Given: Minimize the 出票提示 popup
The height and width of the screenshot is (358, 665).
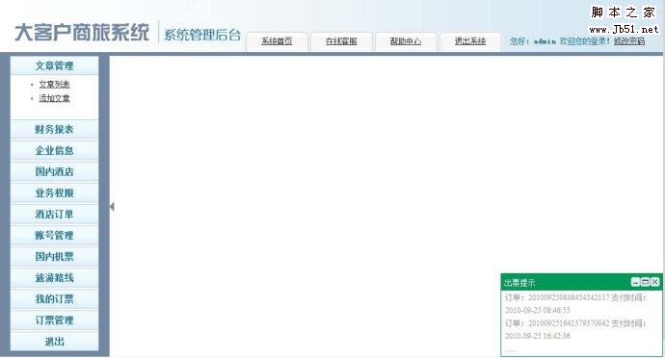Looking at the screenshot, I should click(x=635, y=282).
